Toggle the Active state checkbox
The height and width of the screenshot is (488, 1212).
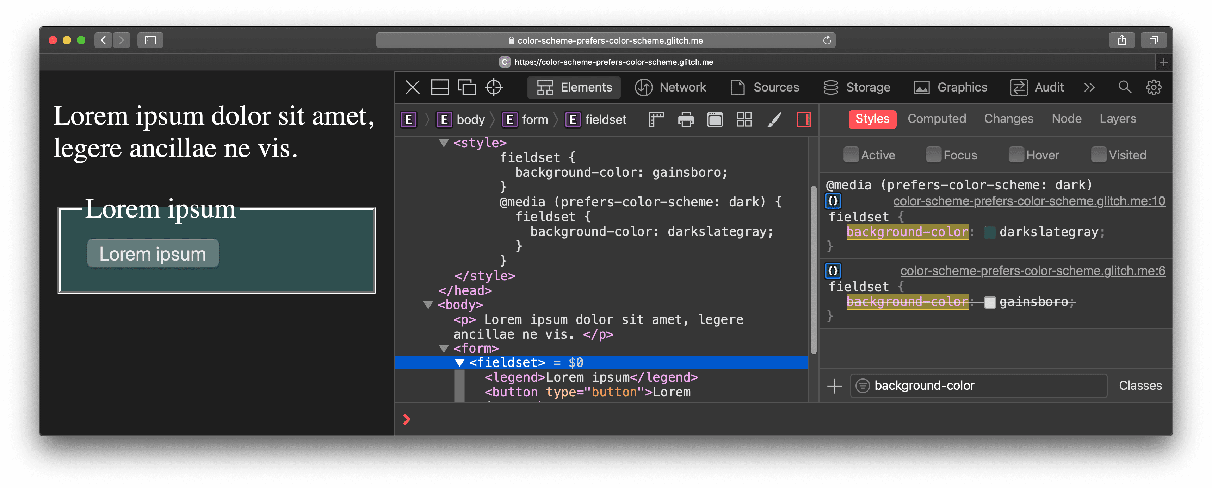[848, 155]
